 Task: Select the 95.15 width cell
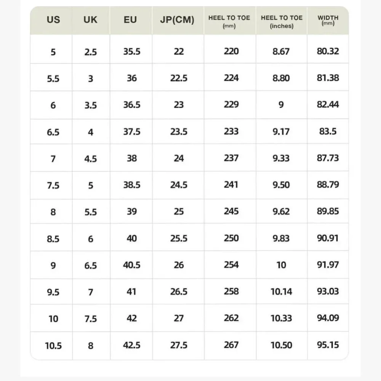pos(328,345)
